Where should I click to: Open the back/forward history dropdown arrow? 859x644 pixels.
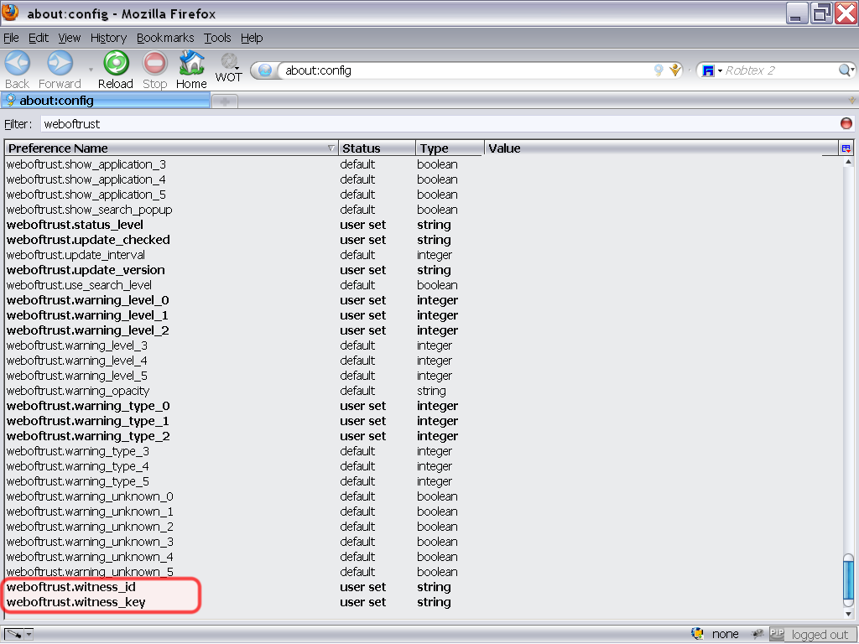(x=91, y=70)
